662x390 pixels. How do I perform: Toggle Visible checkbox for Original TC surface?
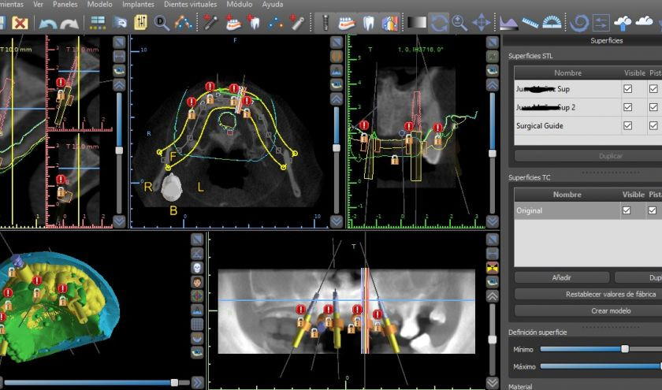(627, 211)
